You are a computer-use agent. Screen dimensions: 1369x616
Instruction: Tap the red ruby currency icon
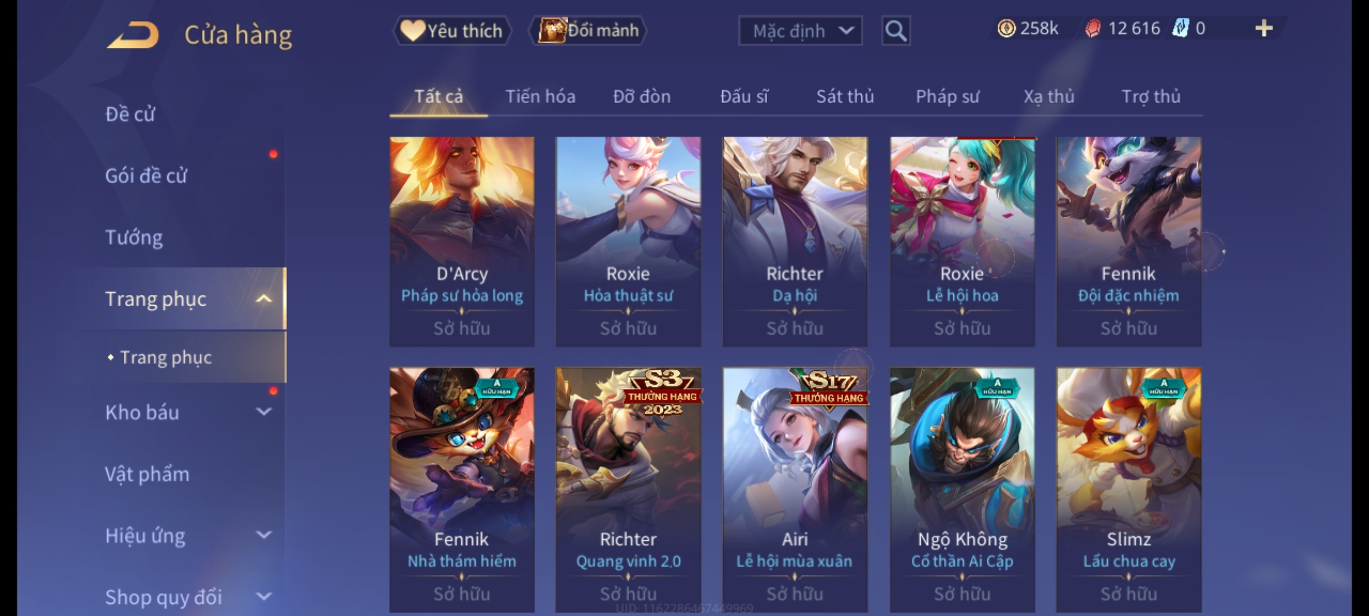coord(1093,29)
